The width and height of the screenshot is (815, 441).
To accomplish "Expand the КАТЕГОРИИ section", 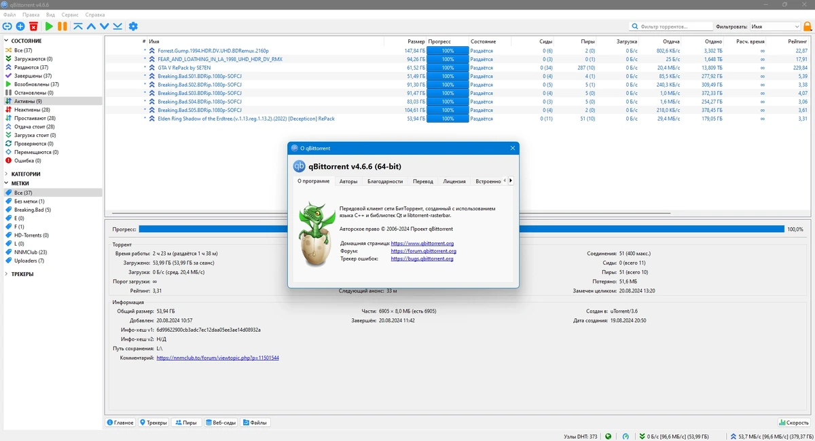I will click(6, 174).
